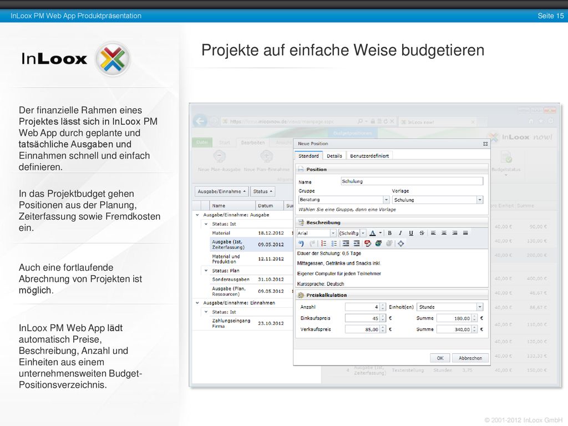
Task: Close the Neue Position dialog
Action: [485, 144]
